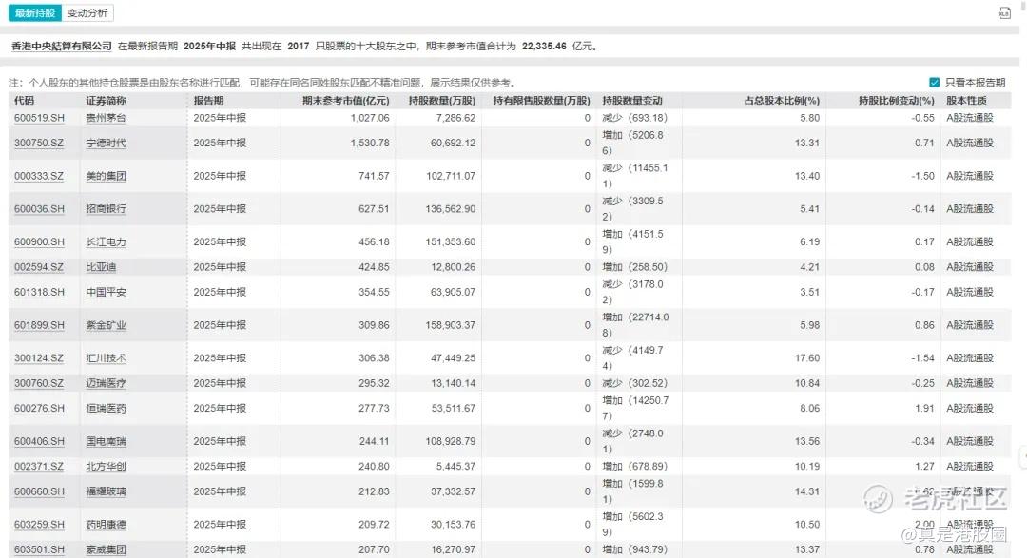This screenshot has width=1027, height=558.
Task: Open stock code 600519.SH link
Action: [x=39, y=118]
